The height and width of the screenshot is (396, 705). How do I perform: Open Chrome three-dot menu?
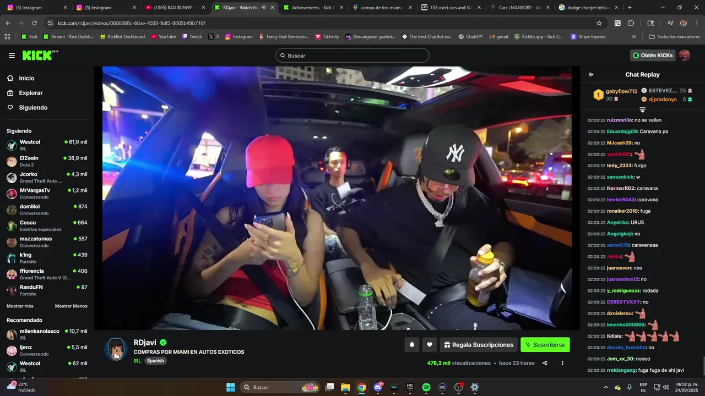pyautogui.click(x=697, y=23)
